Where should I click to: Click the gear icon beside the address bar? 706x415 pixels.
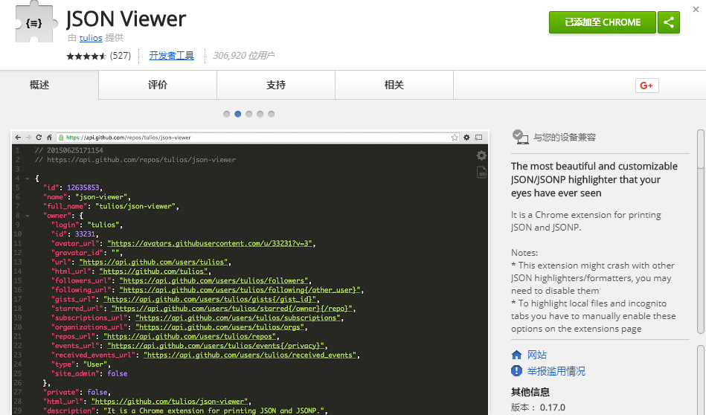[466, 138]
